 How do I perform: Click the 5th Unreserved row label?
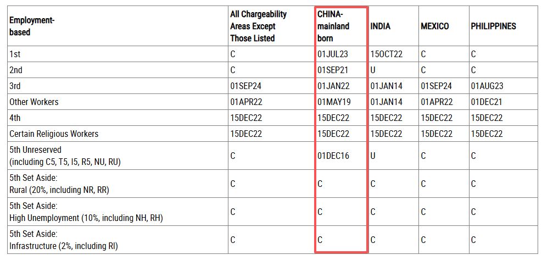coord(65,156)
